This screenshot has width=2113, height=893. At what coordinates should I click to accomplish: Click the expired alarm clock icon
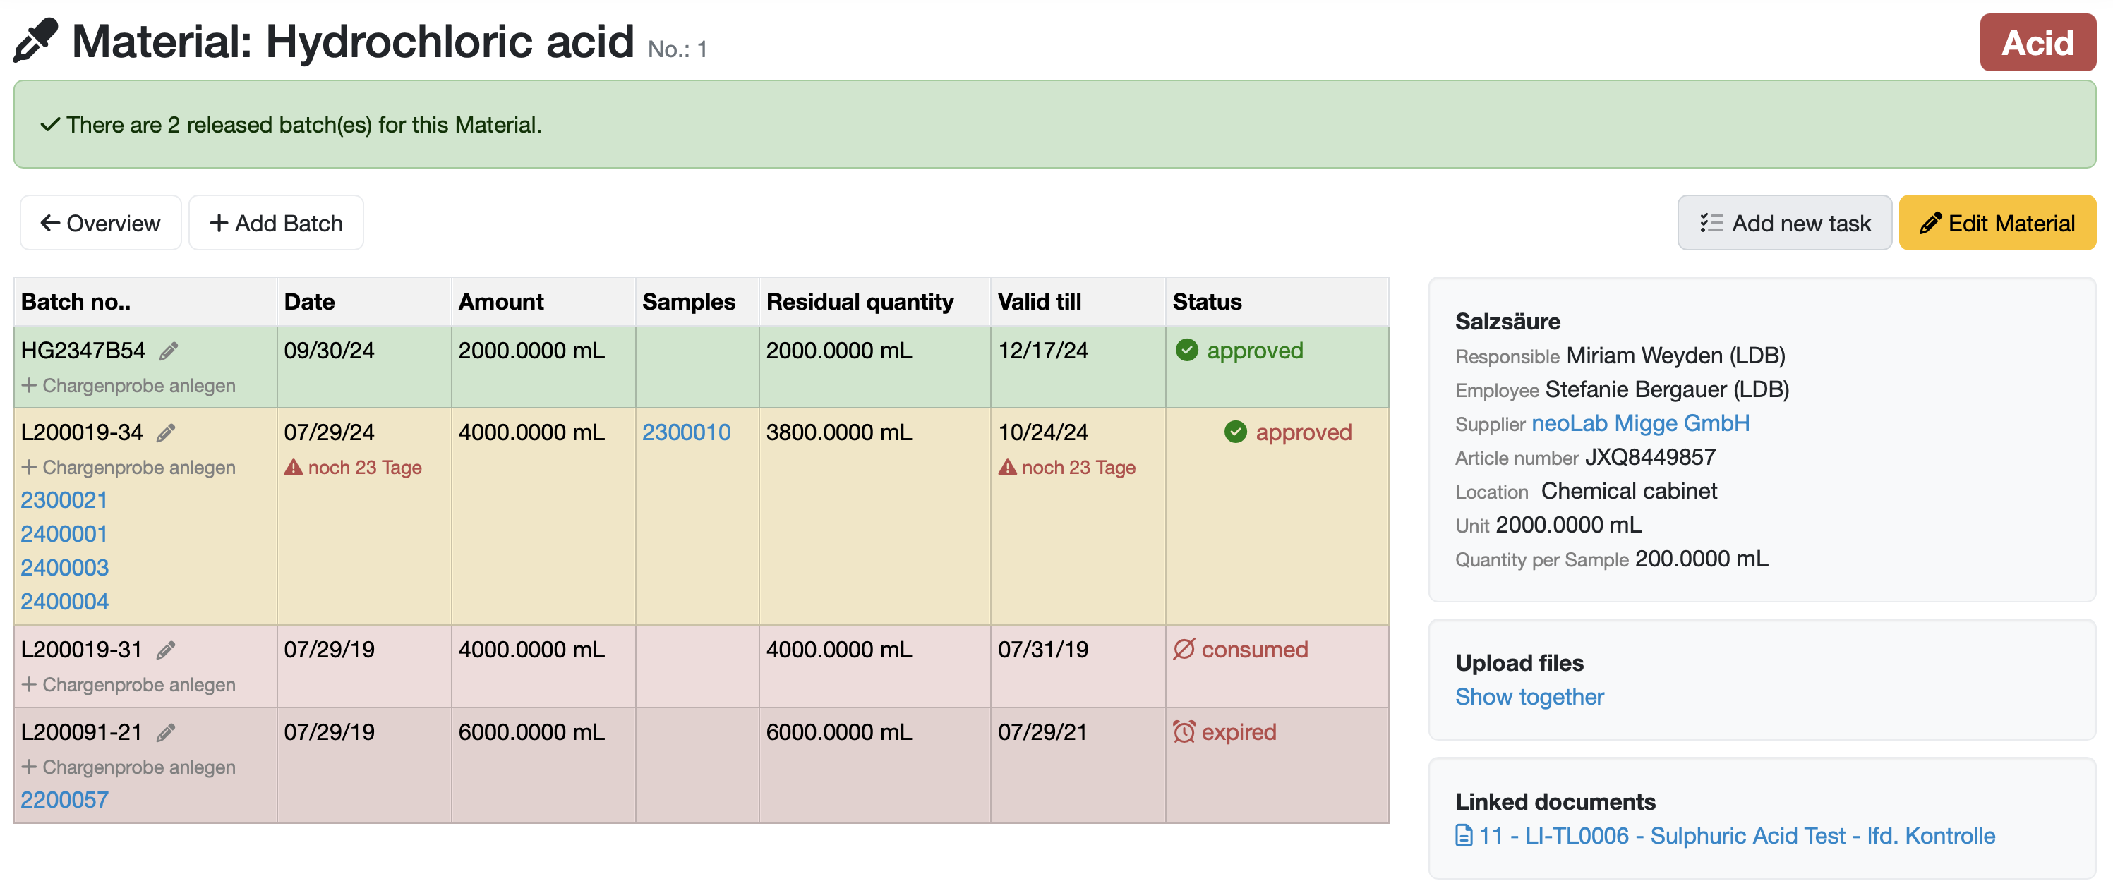(x=1183, y=731)
